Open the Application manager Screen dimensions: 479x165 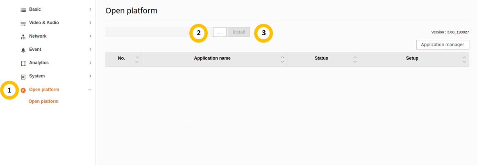(x=442, y=45)
